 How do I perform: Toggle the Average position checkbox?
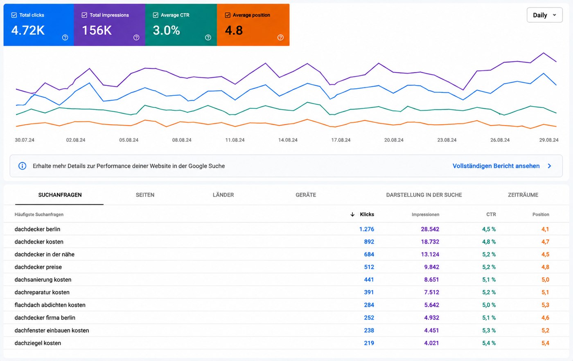click(x=228, y=15)
